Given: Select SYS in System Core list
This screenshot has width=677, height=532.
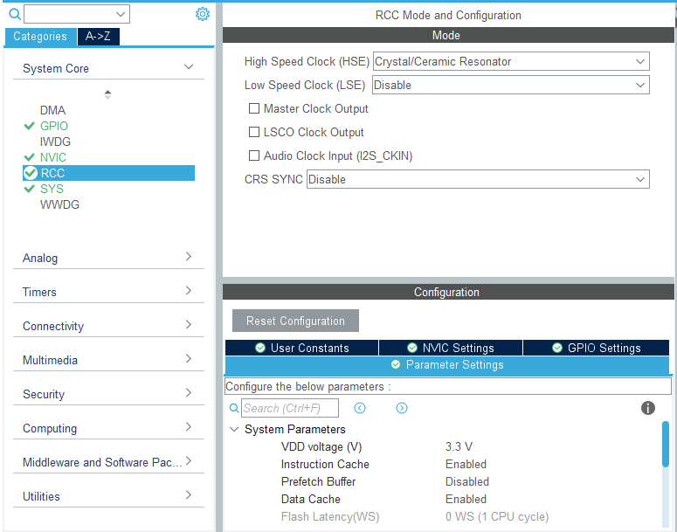Looking at the screenshot, I should click(x=52, y=189).
